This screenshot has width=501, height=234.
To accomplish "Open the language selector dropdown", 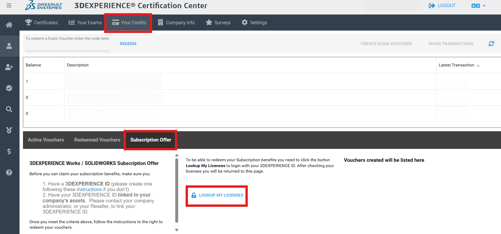I will click(x=478, y=6).
